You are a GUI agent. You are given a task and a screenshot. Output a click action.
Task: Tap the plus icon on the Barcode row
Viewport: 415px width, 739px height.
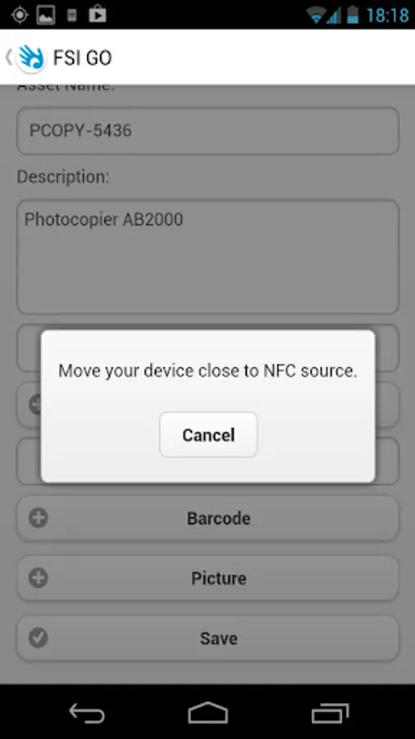[x=38, y=518]
